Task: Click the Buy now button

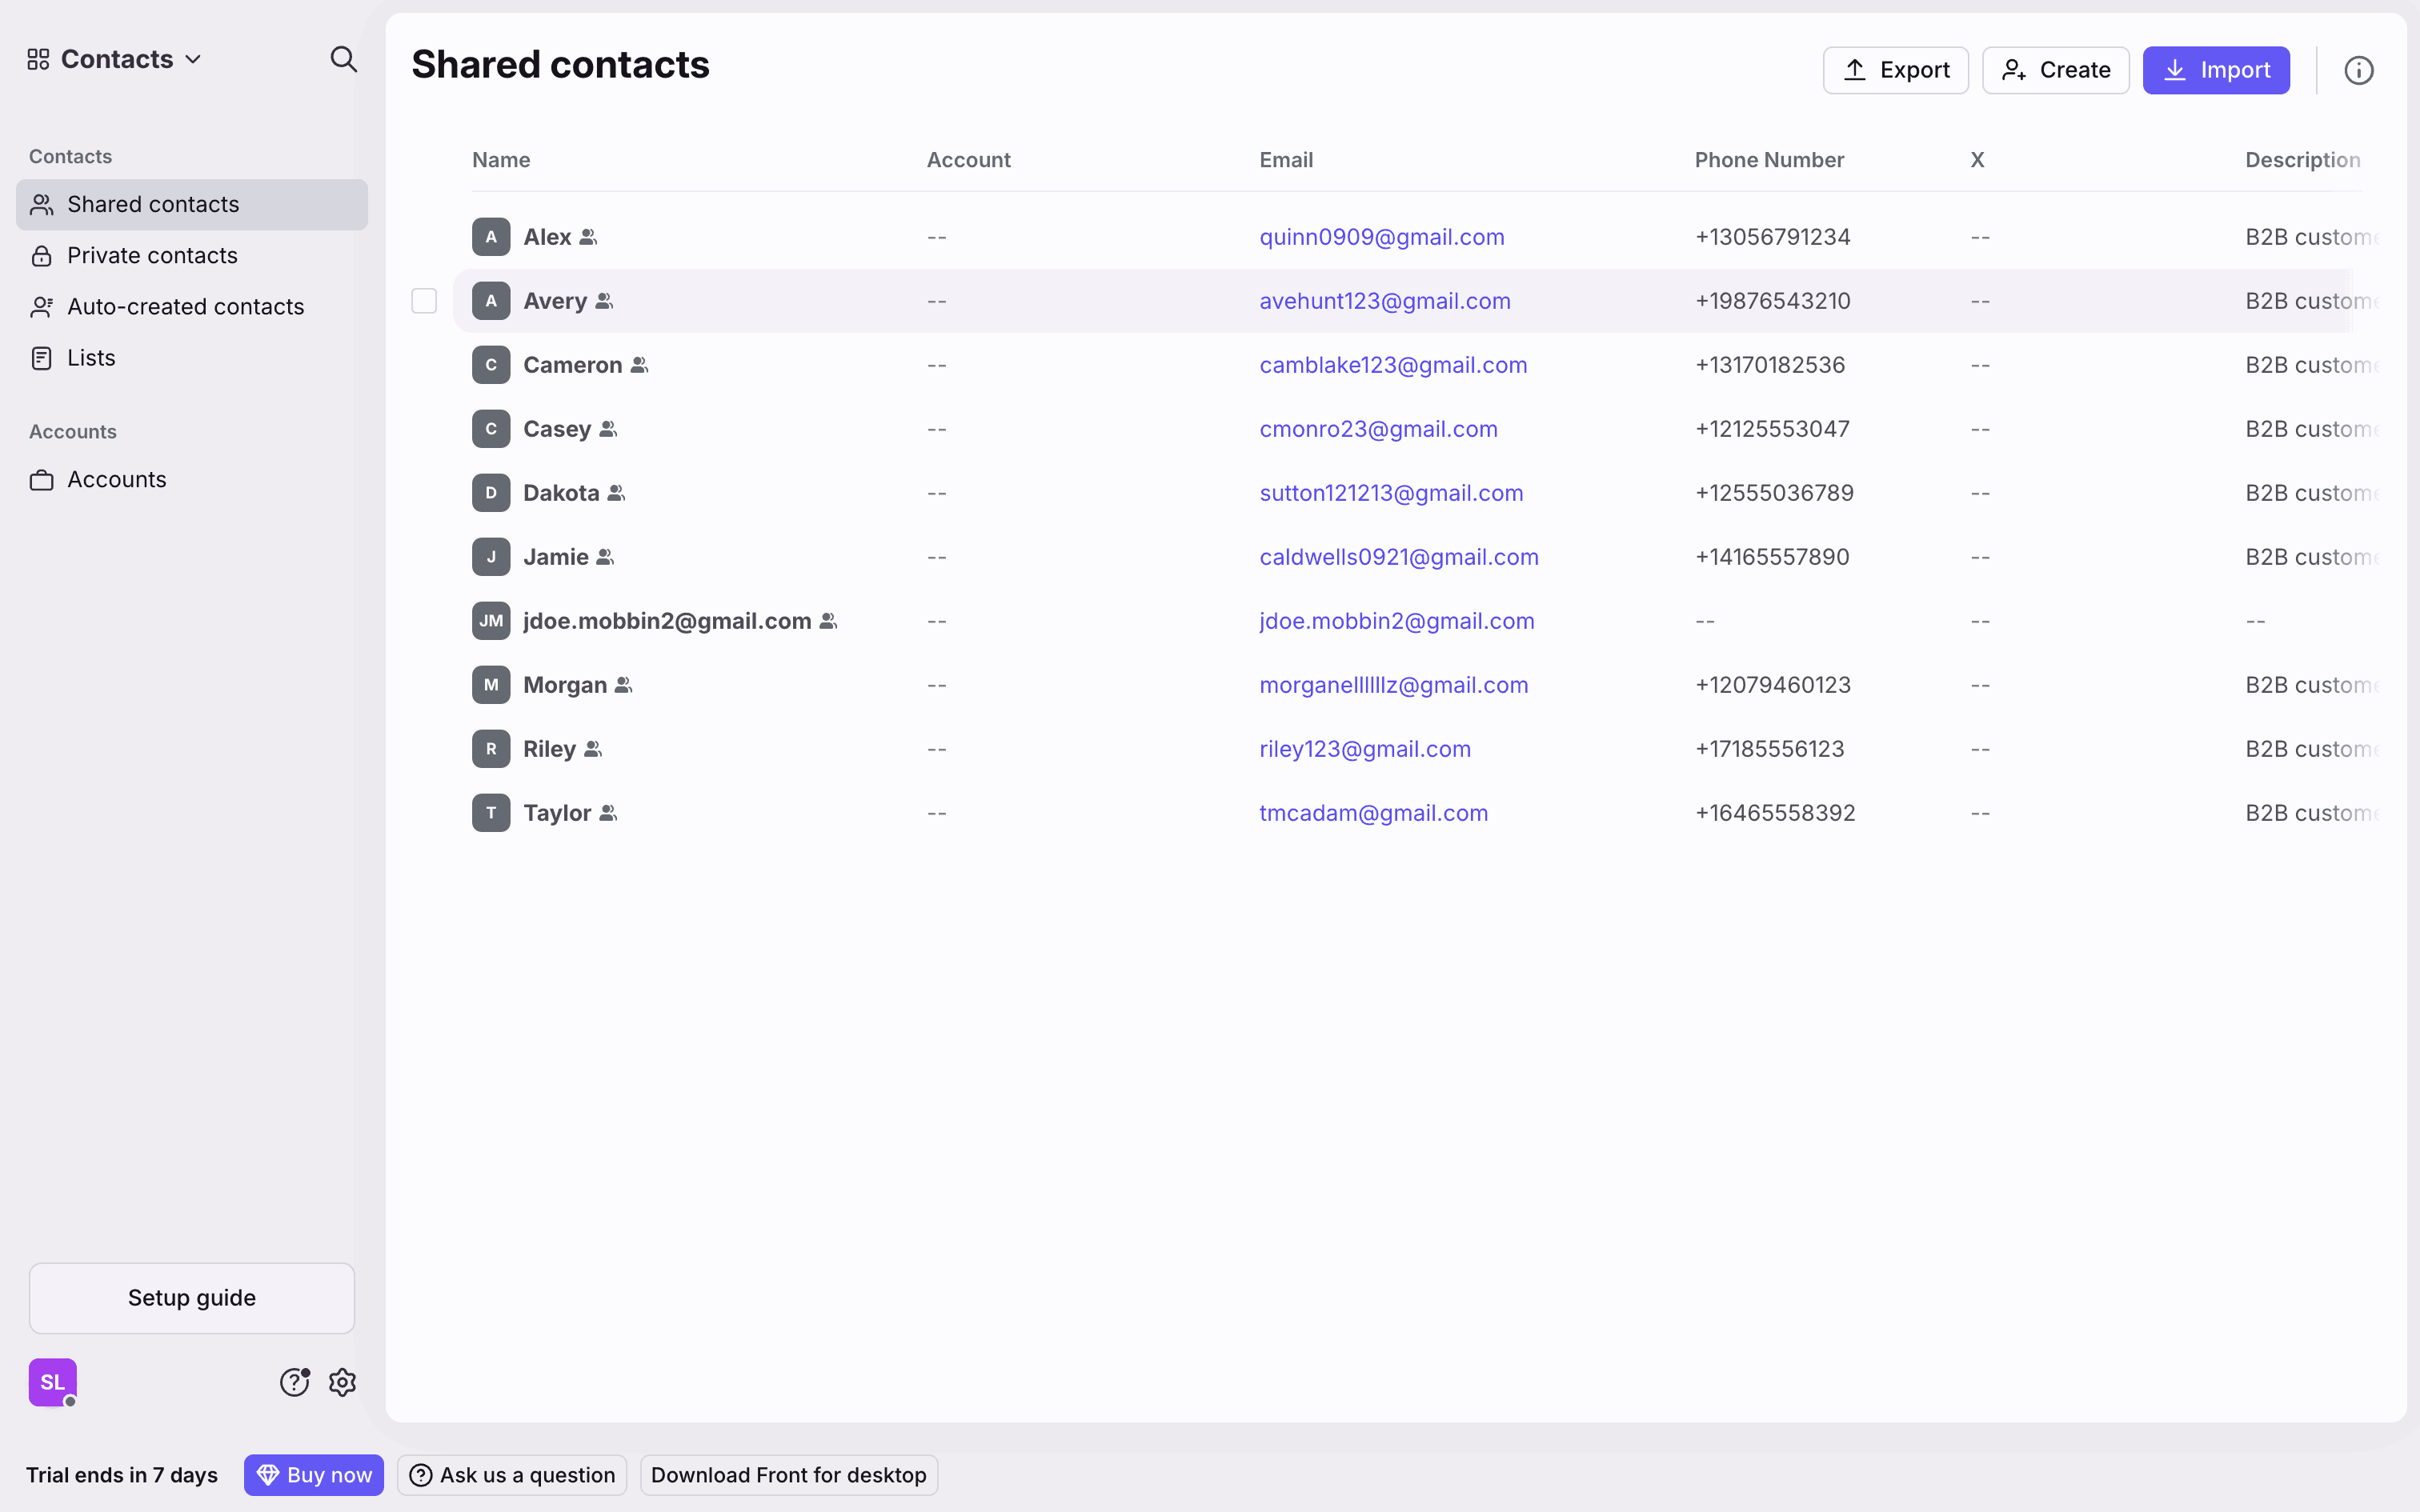Action: click(x=314, y=1475)
